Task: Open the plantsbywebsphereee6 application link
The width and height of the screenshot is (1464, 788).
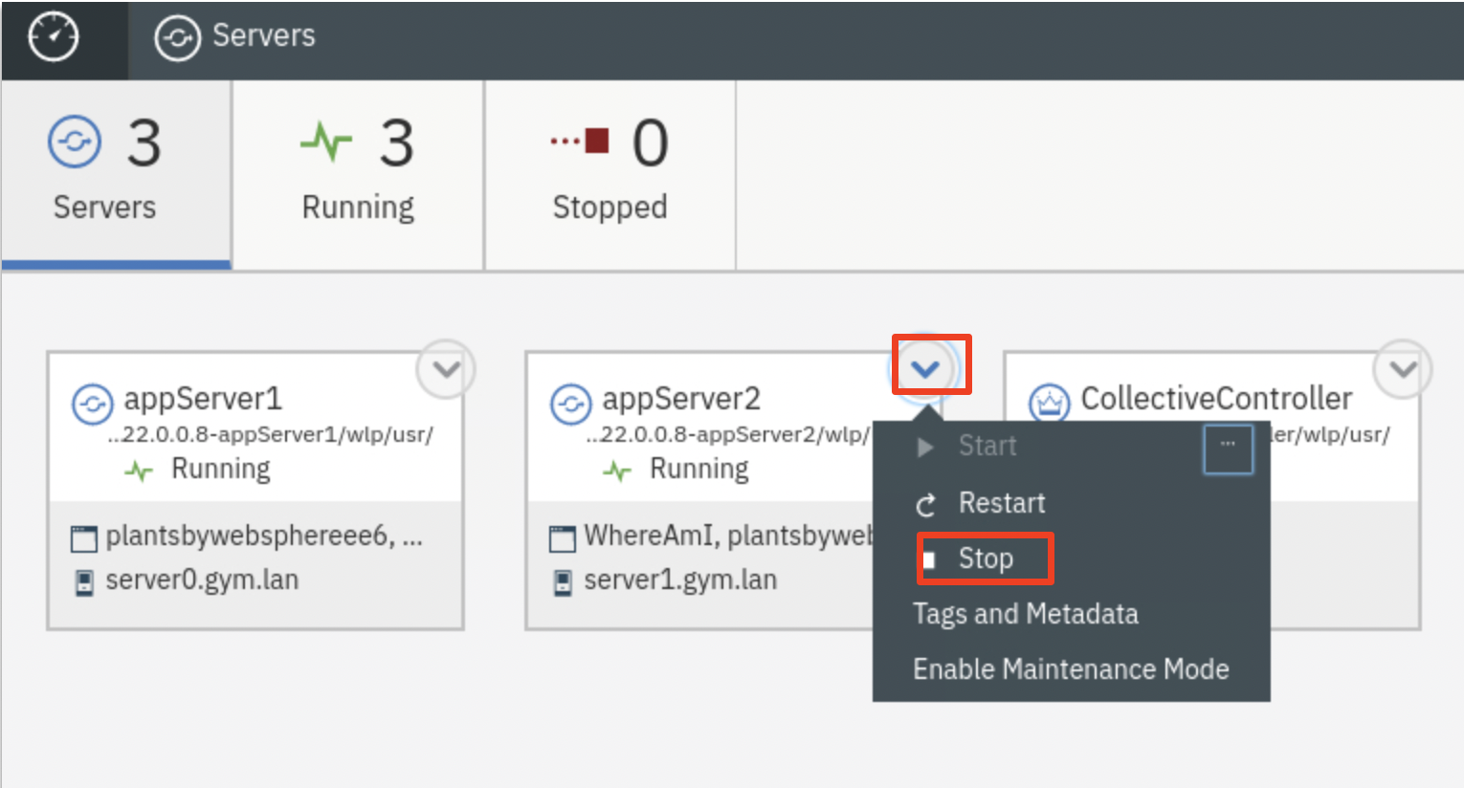Action: (x=201, y=536)
